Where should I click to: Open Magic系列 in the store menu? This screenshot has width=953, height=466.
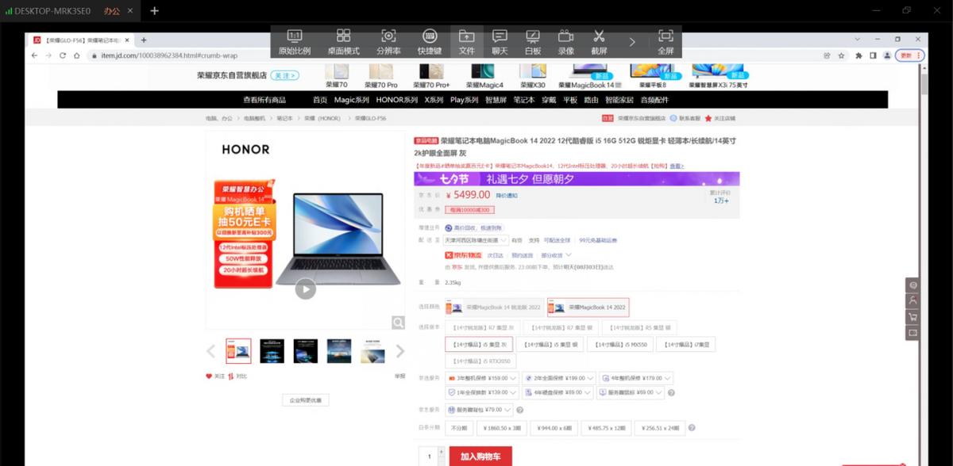351,100
